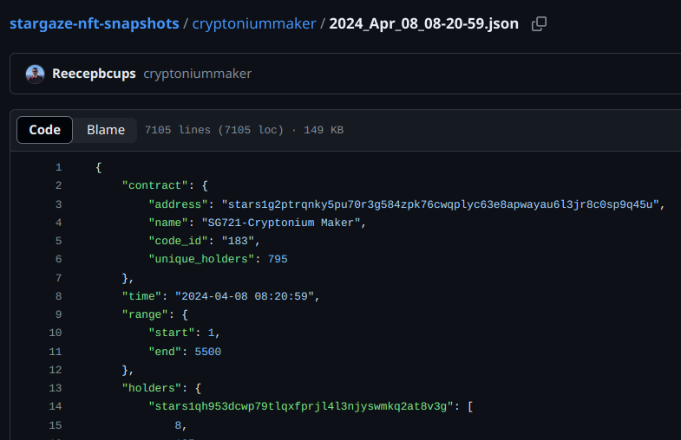Switch to Code view tab
The image size is (681, 440).
[x=45, y=130]
